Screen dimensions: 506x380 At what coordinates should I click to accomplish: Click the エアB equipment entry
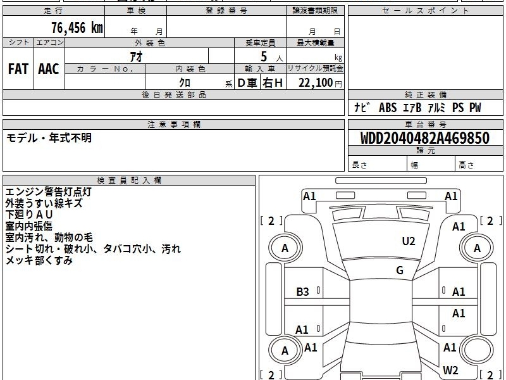[x=412, y=107]
